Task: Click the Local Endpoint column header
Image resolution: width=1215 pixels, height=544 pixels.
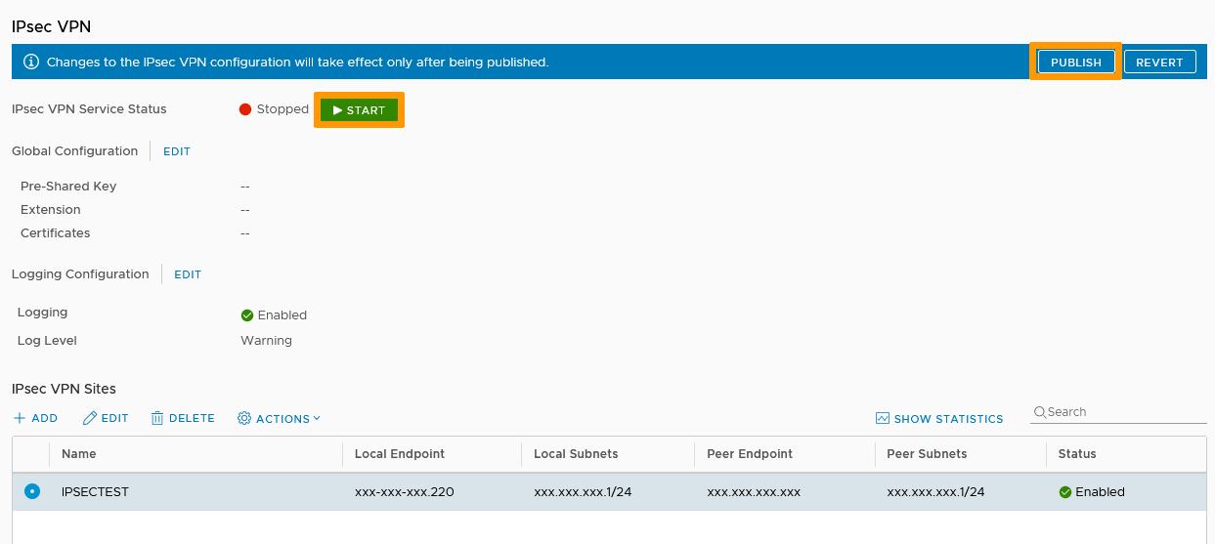Action: coord(399,454)
